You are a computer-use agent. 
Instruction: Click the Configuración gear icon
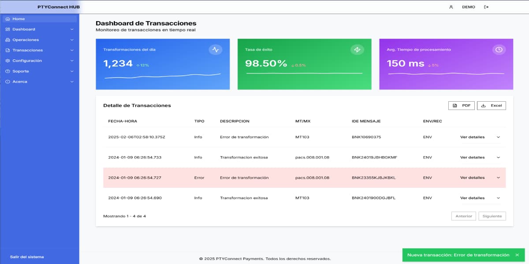(x=8, y=61)
